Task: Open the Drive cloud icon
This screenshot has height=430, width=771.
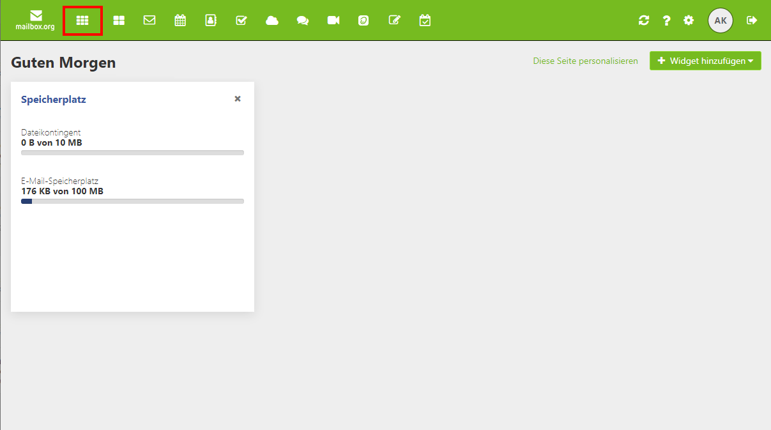Action: [272, 20]
